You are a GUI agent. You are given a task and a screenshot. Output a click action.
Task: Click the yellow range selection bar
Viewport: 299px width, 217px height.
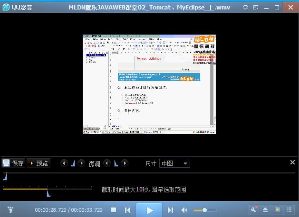[x=25, y=189]
